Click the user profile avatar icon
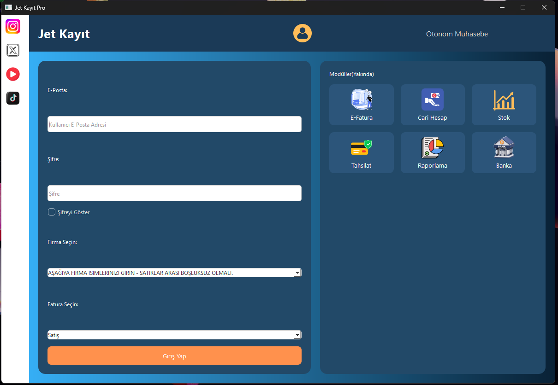558x385 pixels. 303,33
